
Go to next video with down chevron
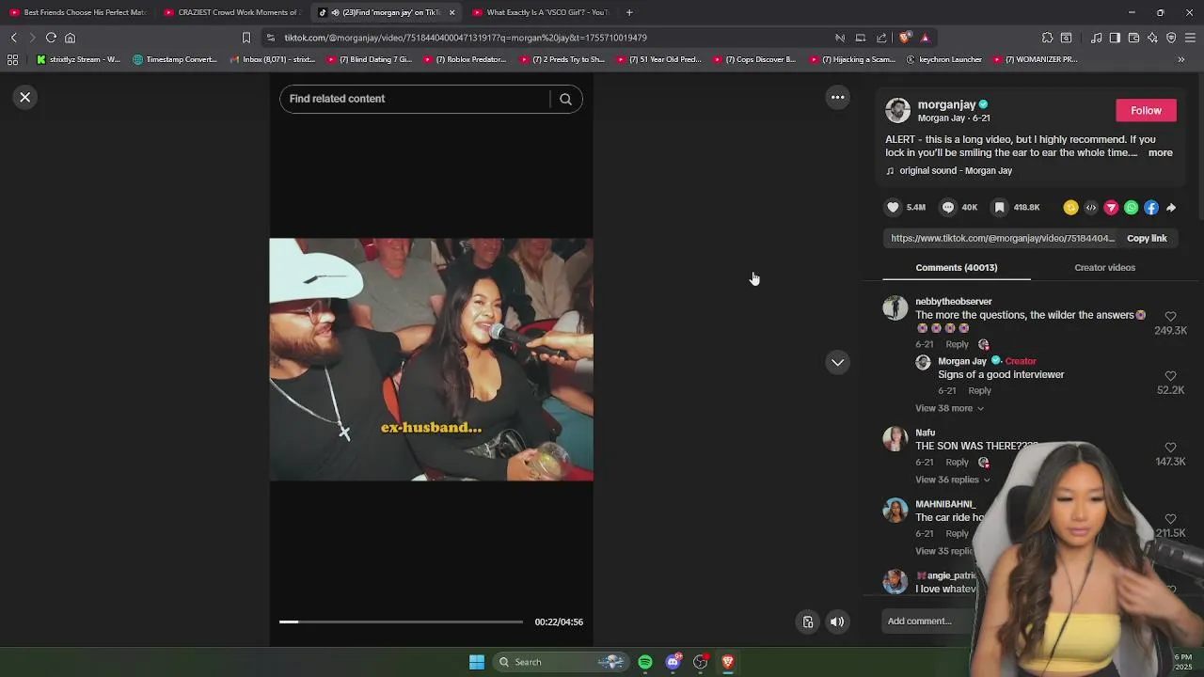pos(837,363)
